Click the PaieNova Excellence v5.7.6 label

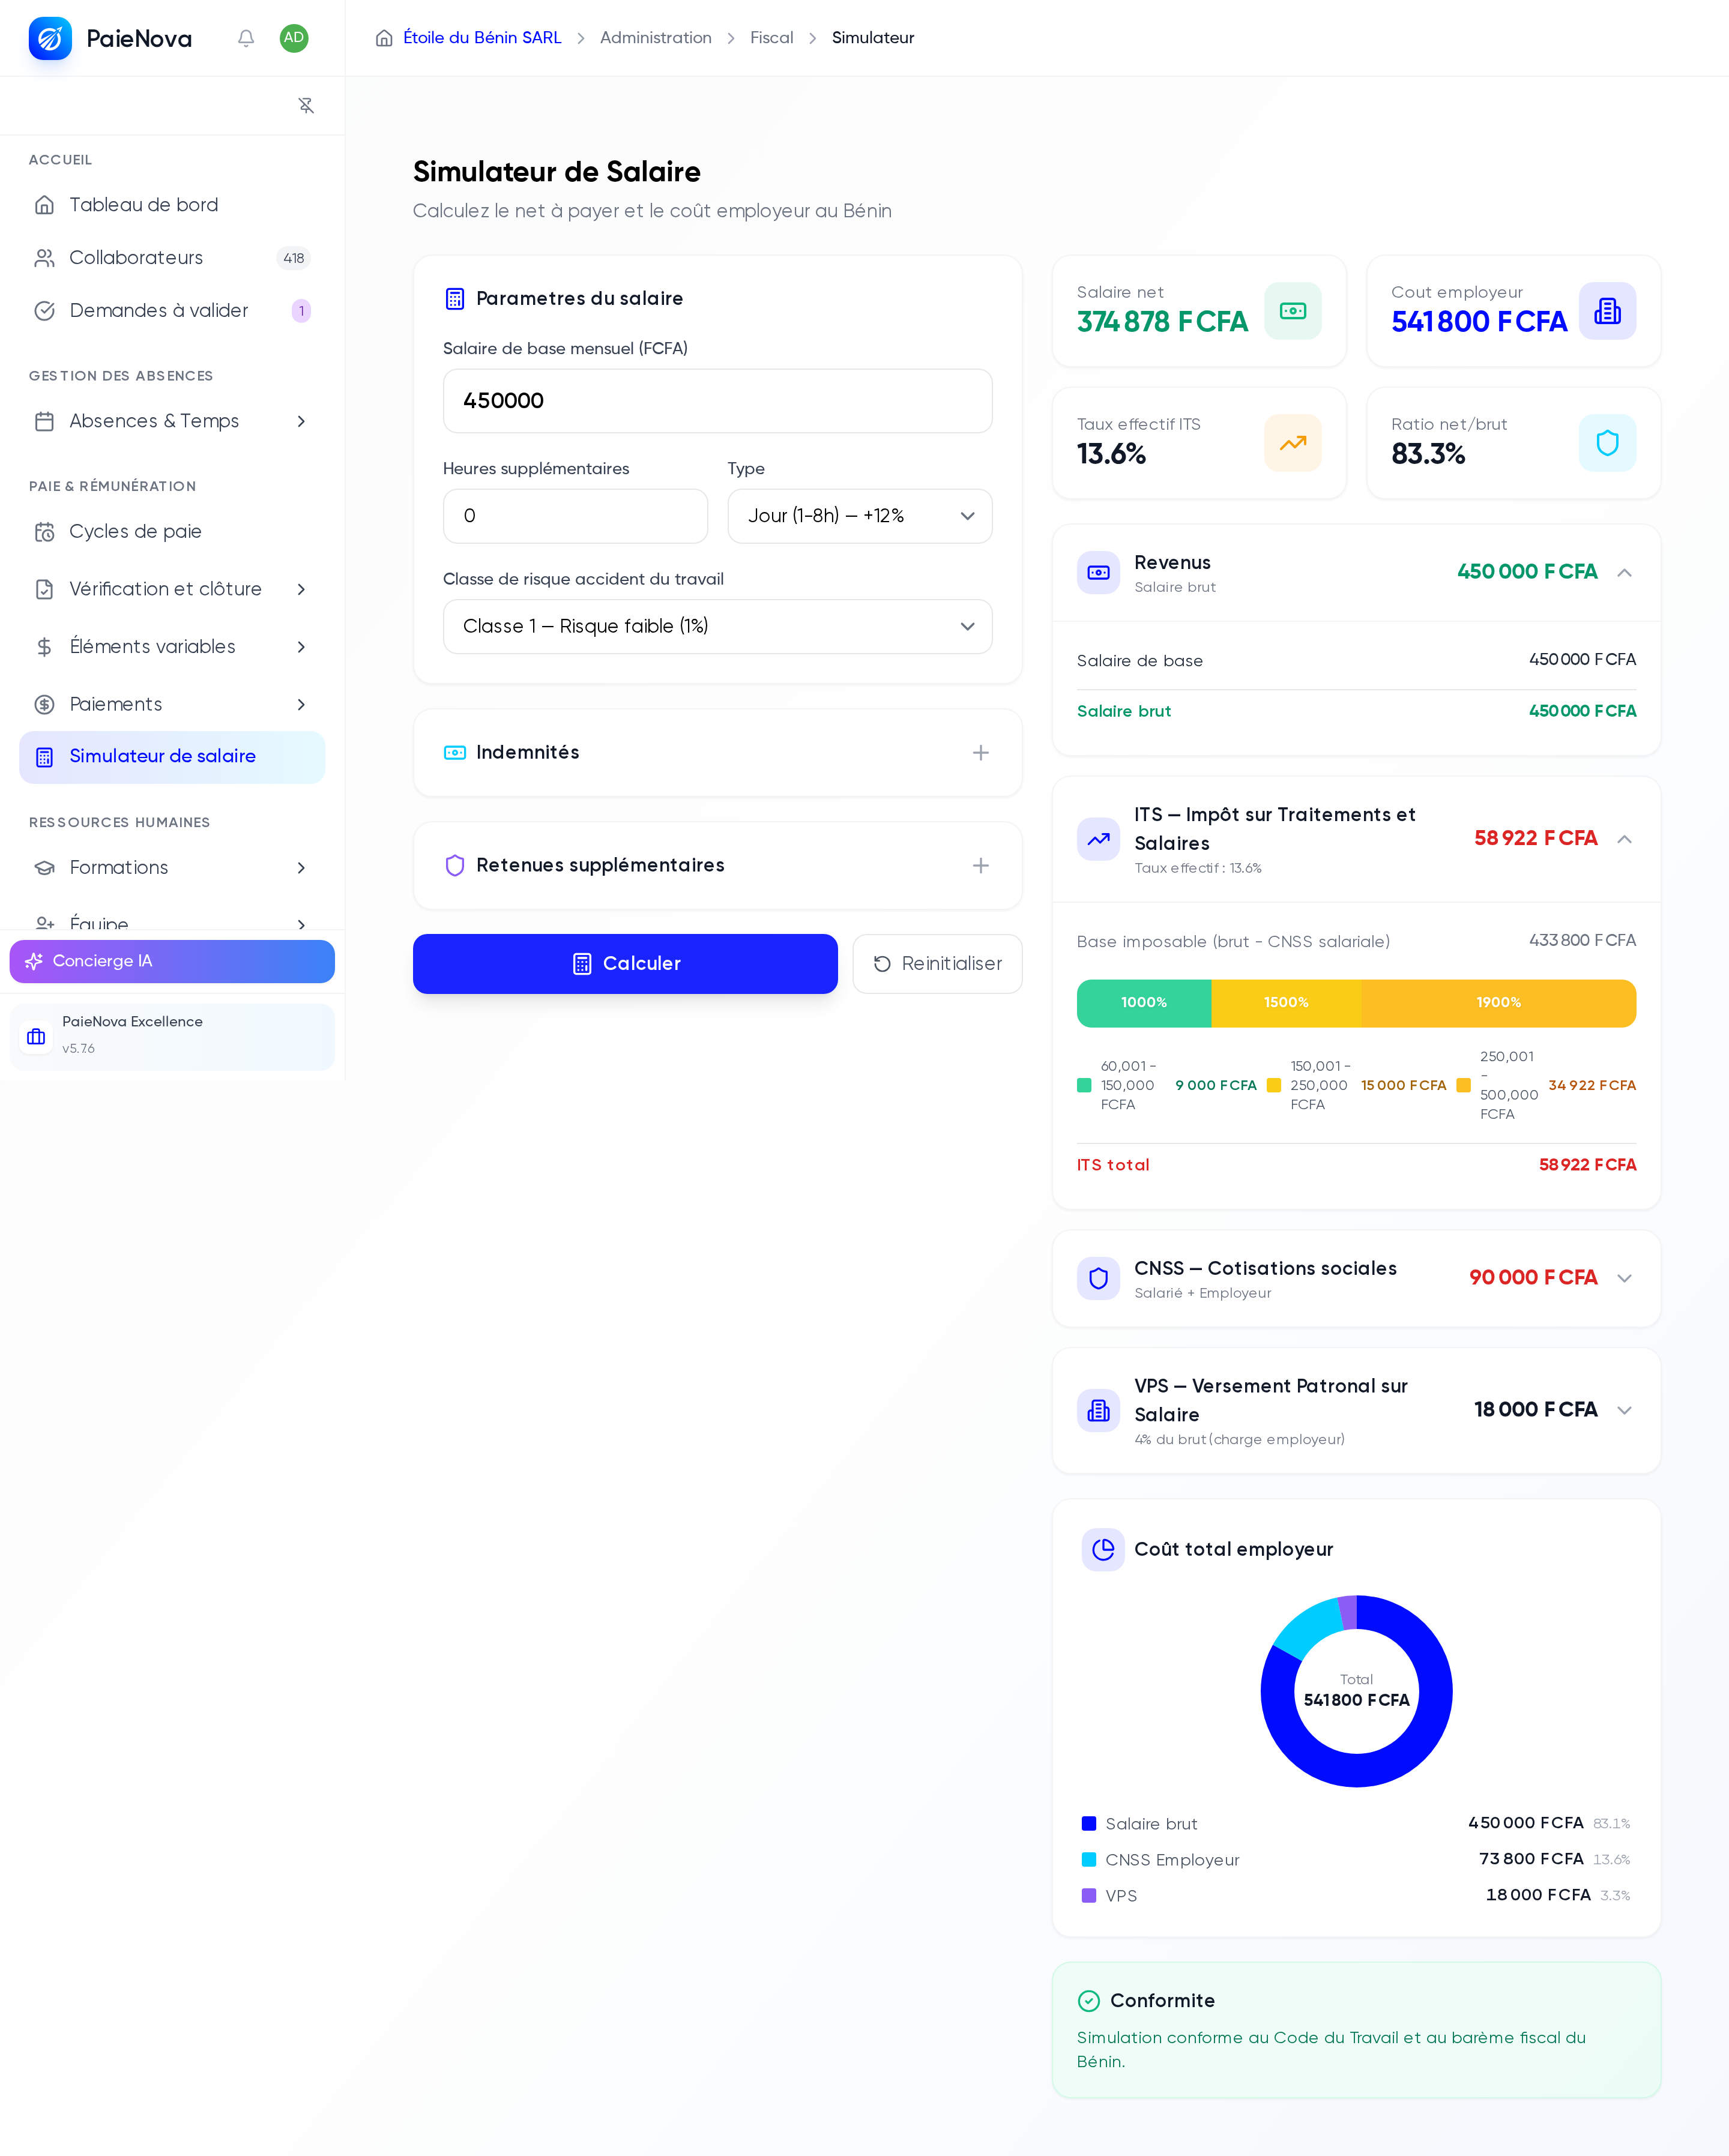coord(132,1035)
